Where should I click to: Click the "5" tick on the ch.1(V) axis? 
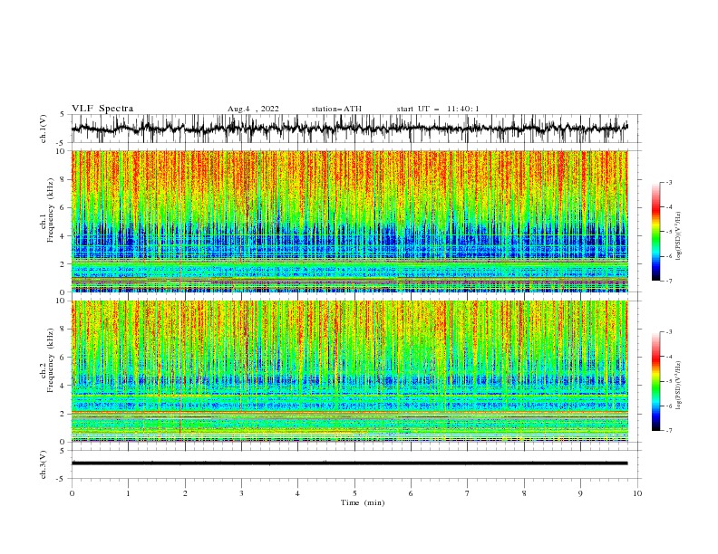coord(63,114)
